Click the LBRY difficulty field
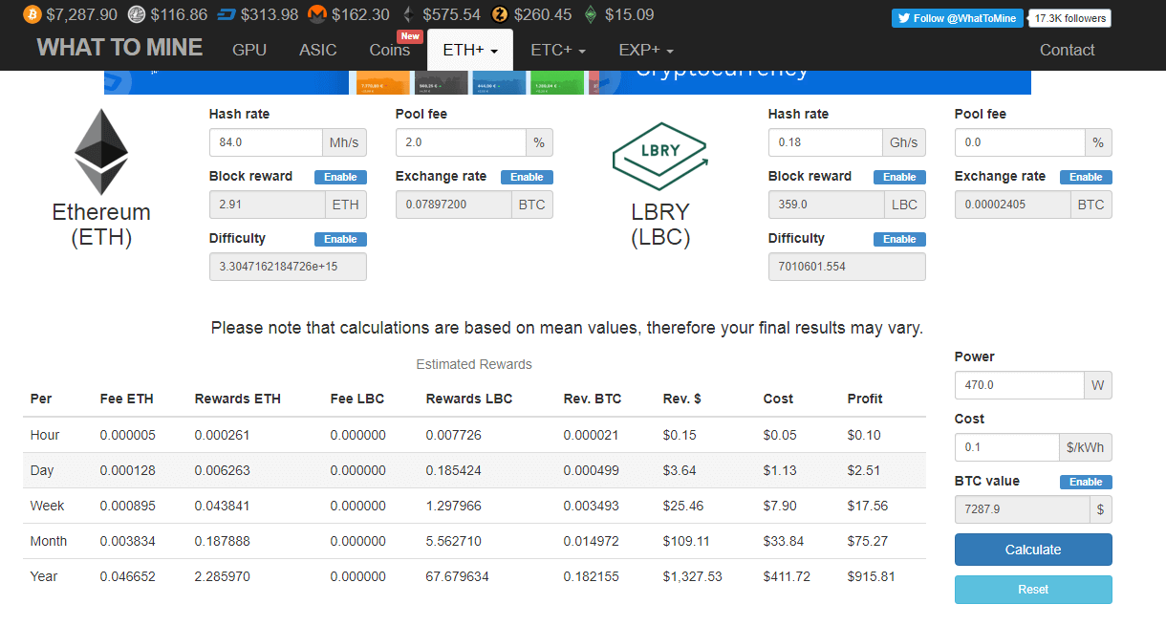This screenshot has width=1166, height=626. click(x=847, y=267)
